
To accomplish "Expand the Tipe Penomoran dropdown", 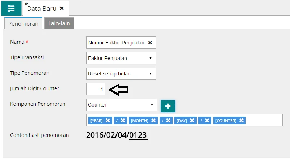I will point(121,74).
